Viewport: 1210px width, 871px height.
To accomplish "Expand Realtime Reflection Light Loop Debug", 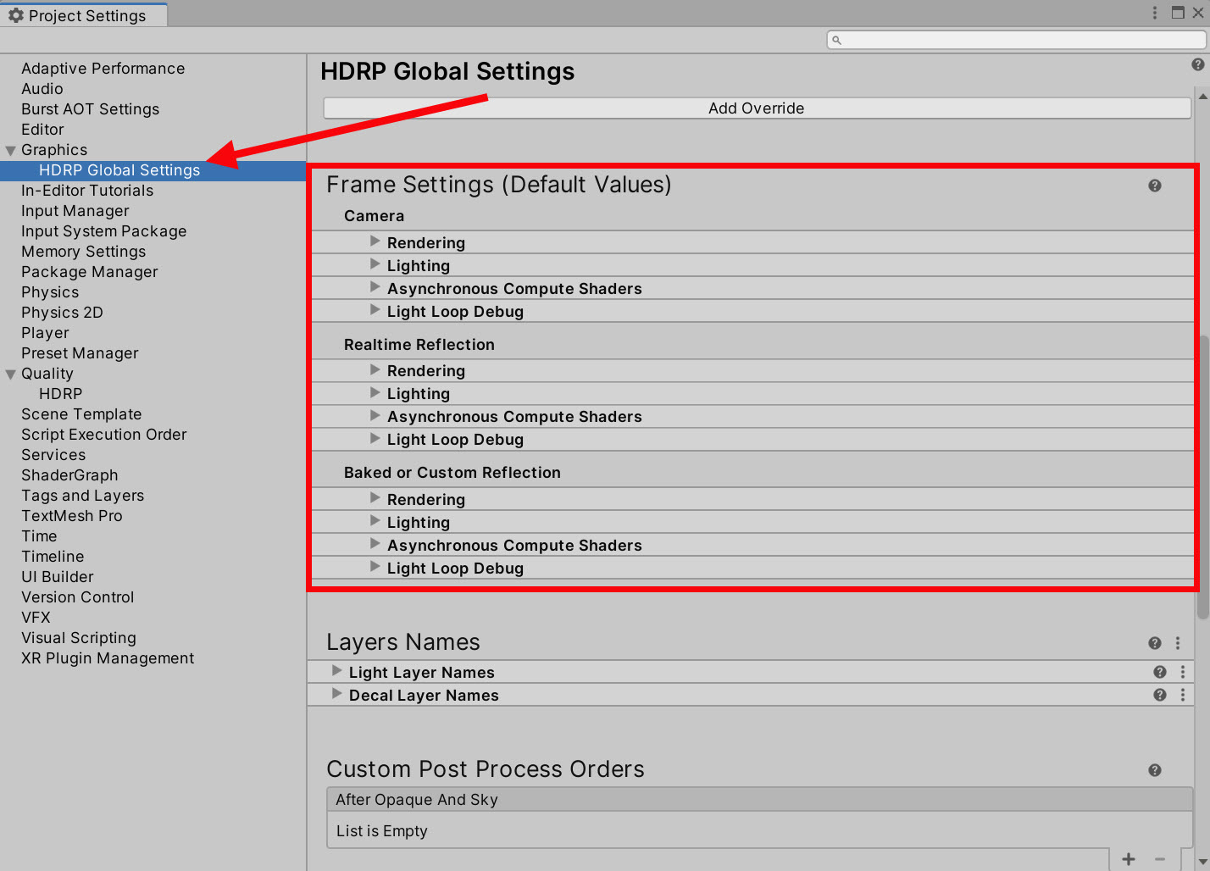I will click(x=375, y=438).
